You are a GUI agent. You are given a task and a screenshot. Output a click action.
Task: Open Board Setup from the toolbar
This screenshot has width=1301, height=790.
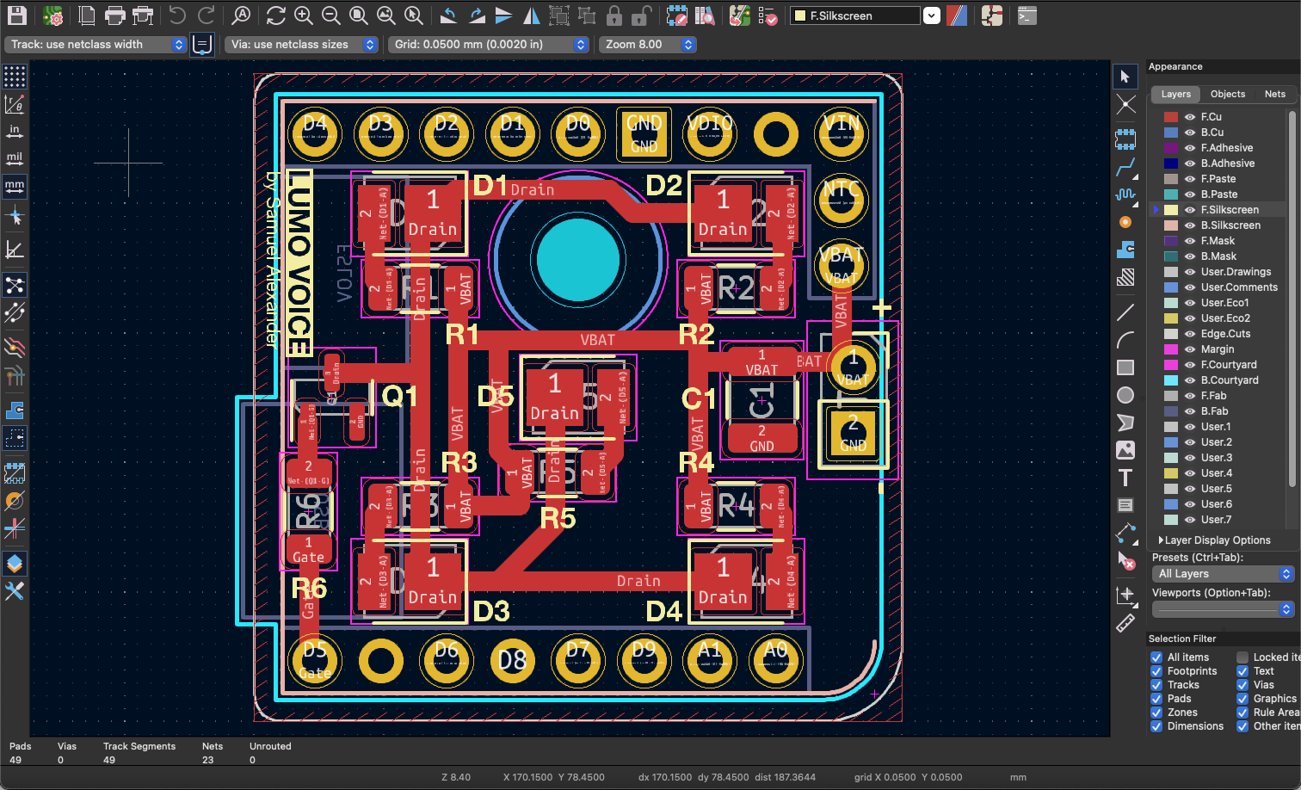[x=53, y=15]
